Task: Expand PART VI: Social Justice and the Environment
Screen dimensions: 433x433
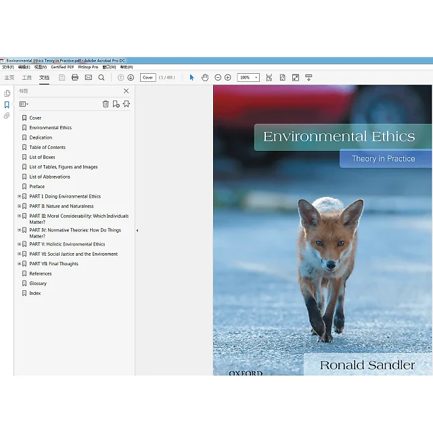Action: [x=20, y=254]
